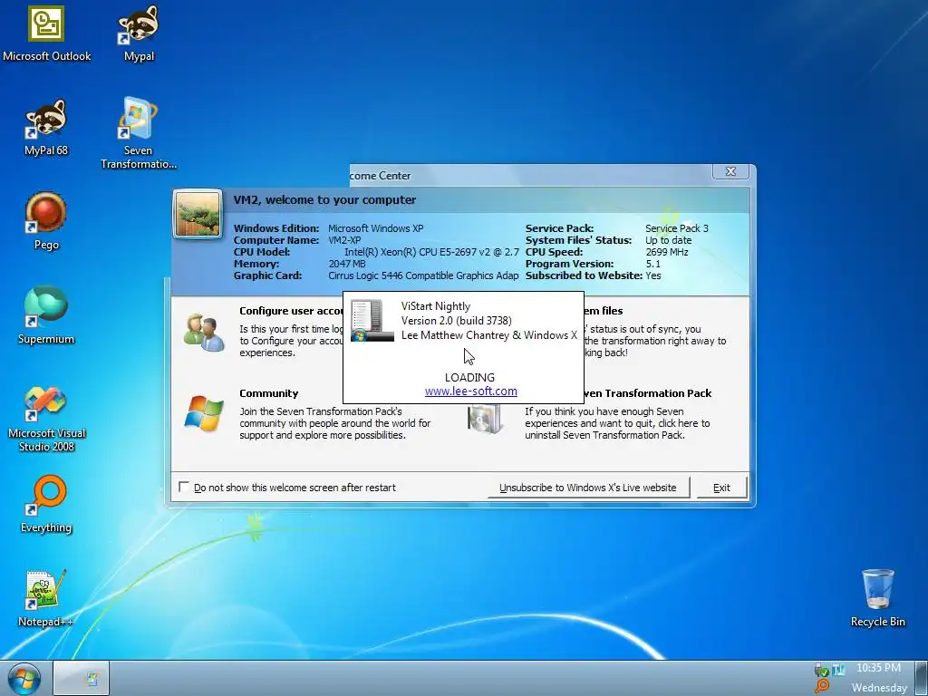
Task: Click the 'VM2, welcome to your computer' heading
Action: (x=324, y=200)
